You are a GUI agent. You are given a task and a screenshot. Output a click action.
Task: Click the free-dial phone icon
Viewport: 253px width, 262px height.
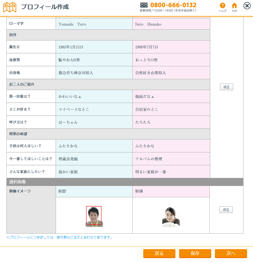tap(144, 5)
